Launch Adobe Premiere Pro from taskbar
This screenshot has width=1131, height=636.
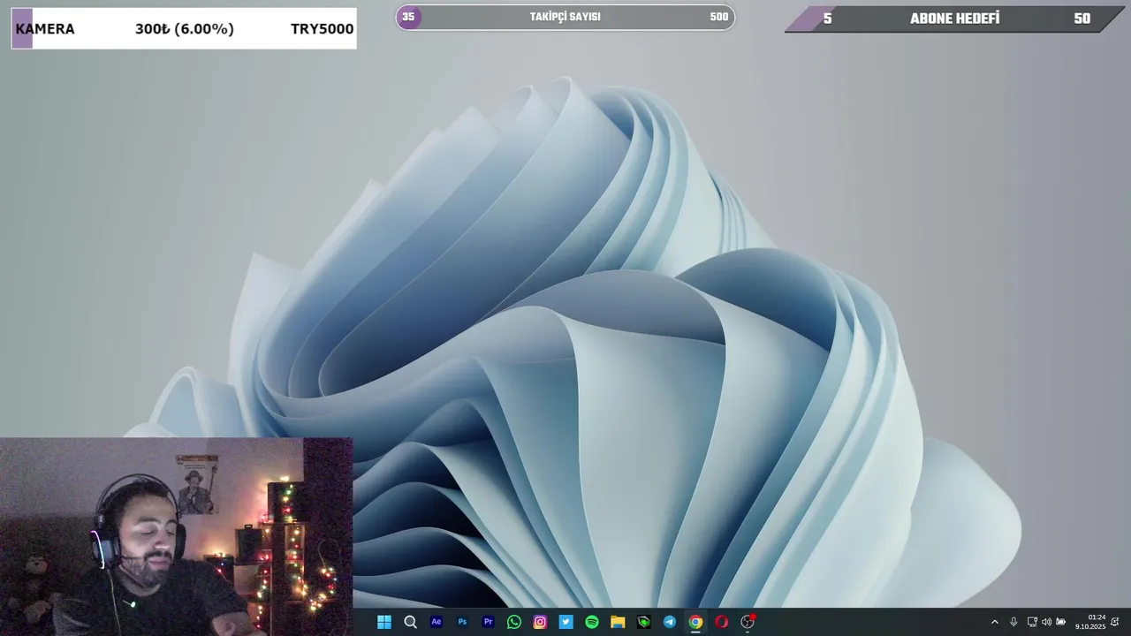[x=488, y=622]
